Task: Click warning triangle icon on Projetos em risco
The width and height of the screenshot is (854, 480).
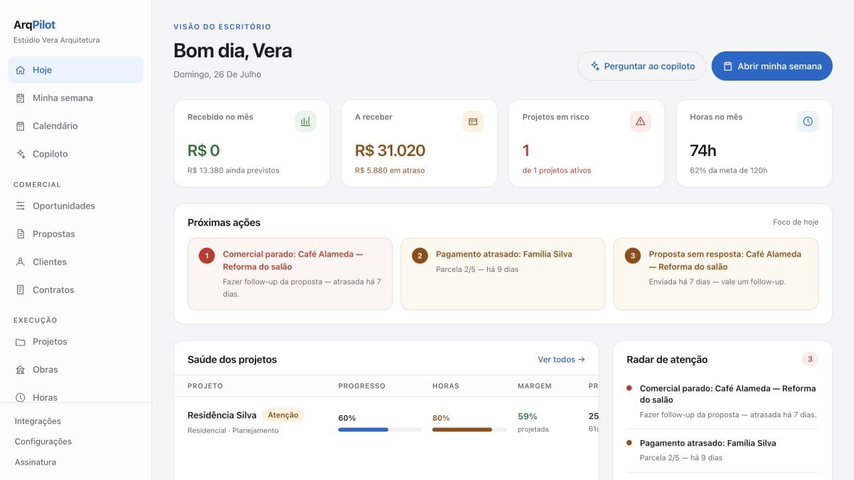Action: point(640,121)
